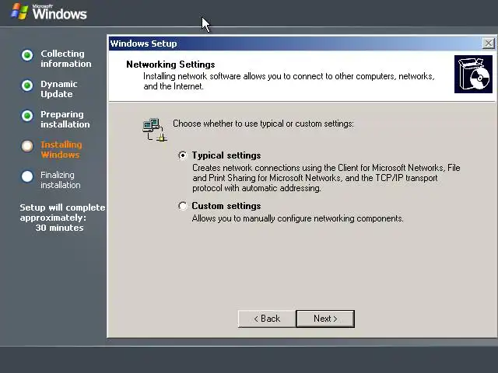Click the network computers icon
Screen dimensions: 498x373
pos(155,130)
